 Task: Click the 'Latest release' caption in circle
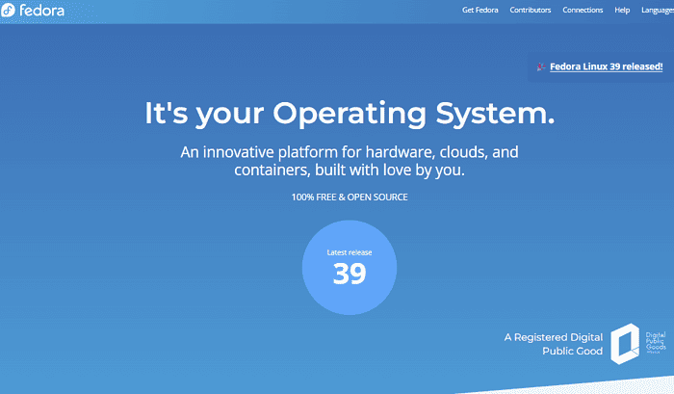click(x=350, y=252)
